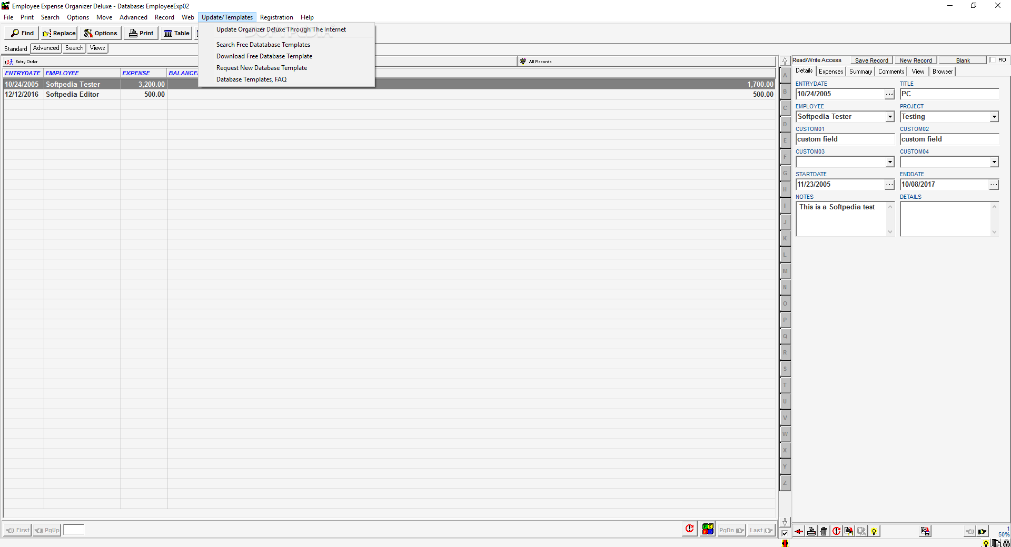Image resolution: width=1011 pixels, height=547 pixels.
Task: Click letter S in the alphabet strip
Action: point(785,369)
